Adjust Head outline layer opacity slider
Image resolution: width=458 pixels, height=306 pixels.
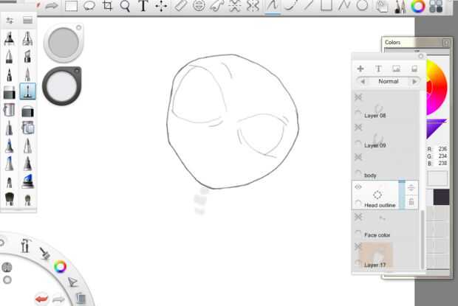click(402, 195)
